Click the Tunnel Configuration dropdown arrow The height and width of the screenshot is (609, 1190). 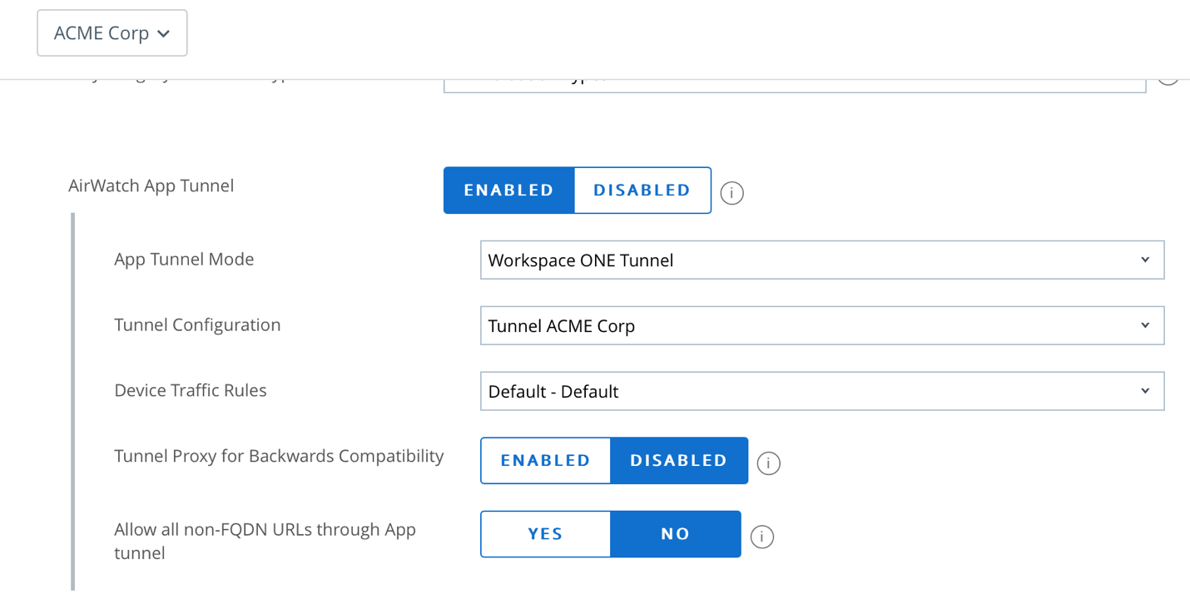pyautogui.click(x=1145, y=326)
